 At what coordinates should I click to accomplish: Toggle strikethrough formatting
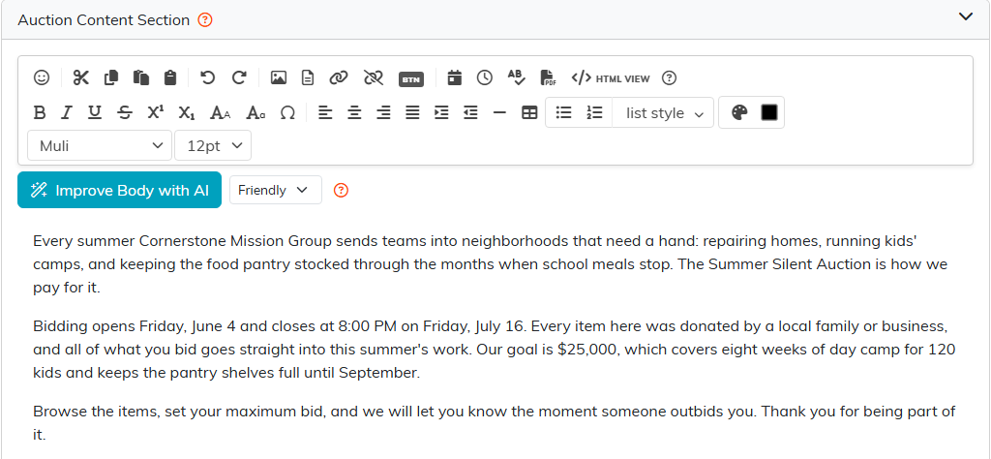[125, 113]
